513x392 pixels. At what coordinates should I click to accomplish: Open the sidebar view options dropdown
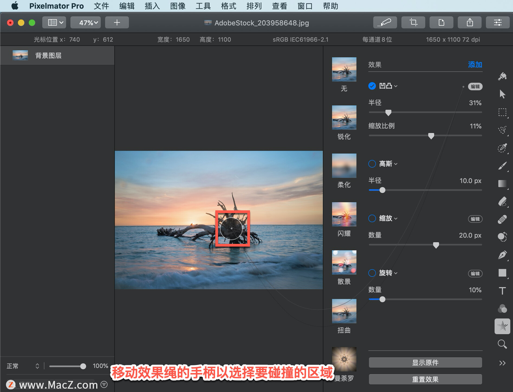pyautogui.click(x=54, y=22)
